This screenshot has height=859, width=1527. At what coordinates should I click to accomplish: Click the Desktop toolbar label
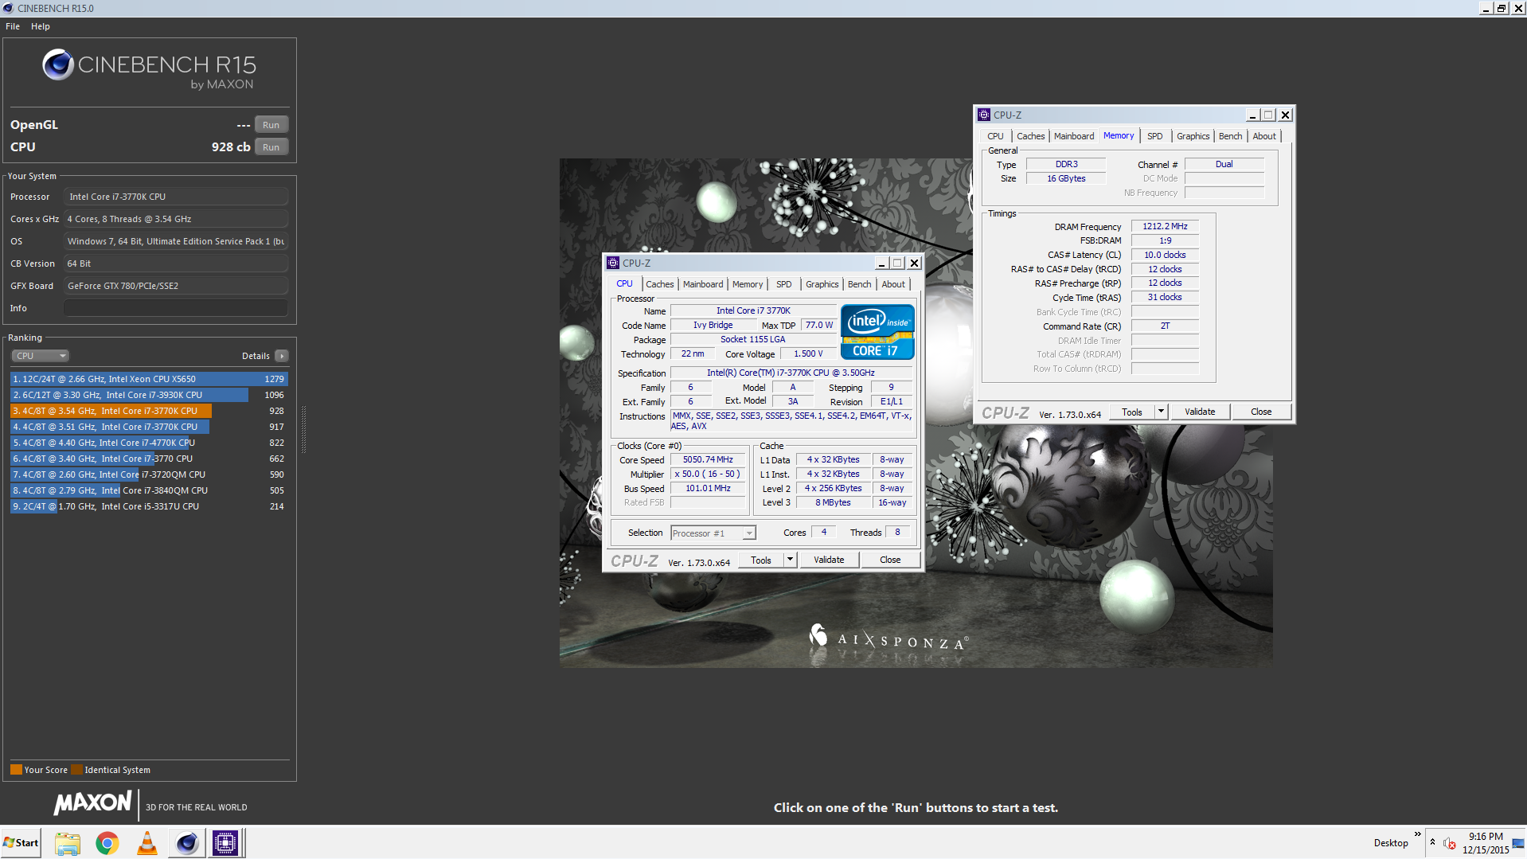point(1391,843)
